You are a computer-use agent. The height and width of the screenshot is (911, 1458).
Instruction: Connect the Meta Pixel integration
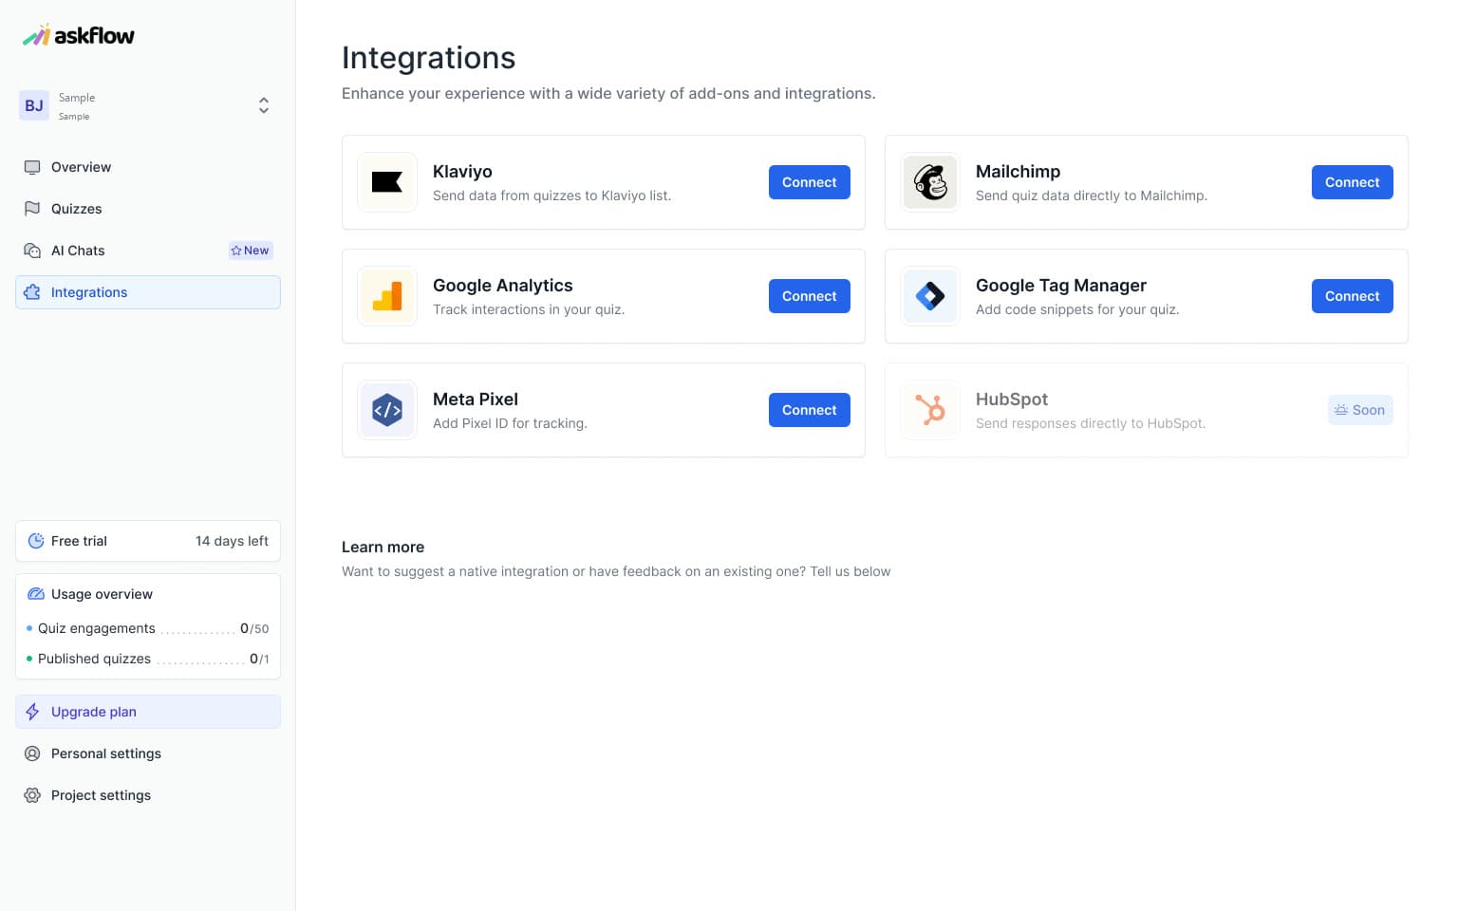click(810, 410)
